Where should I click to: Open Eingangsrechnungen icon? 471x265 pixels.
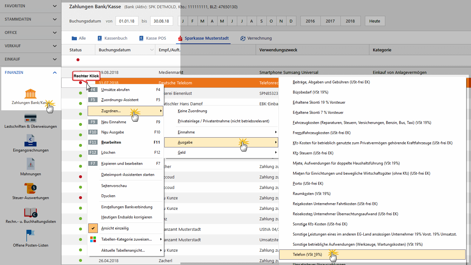(30, 140)
